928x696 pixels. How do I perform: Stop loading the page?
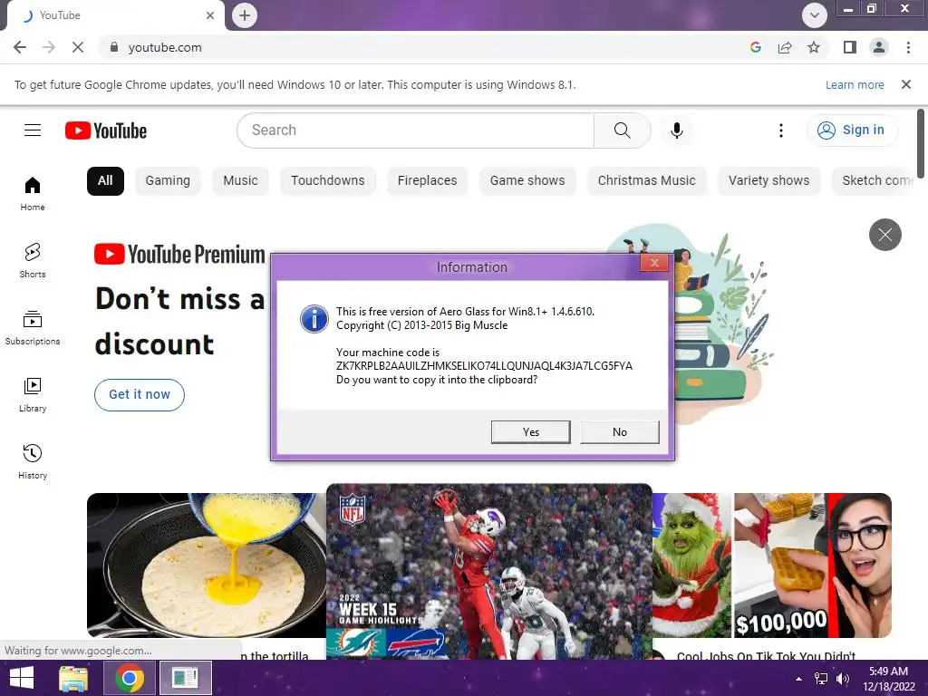tap(78, 47)
